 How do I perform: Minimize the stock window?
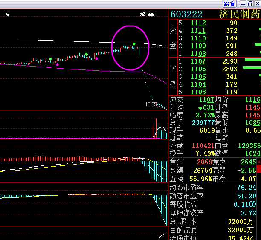pyautogui.click(x=243, y=4)
